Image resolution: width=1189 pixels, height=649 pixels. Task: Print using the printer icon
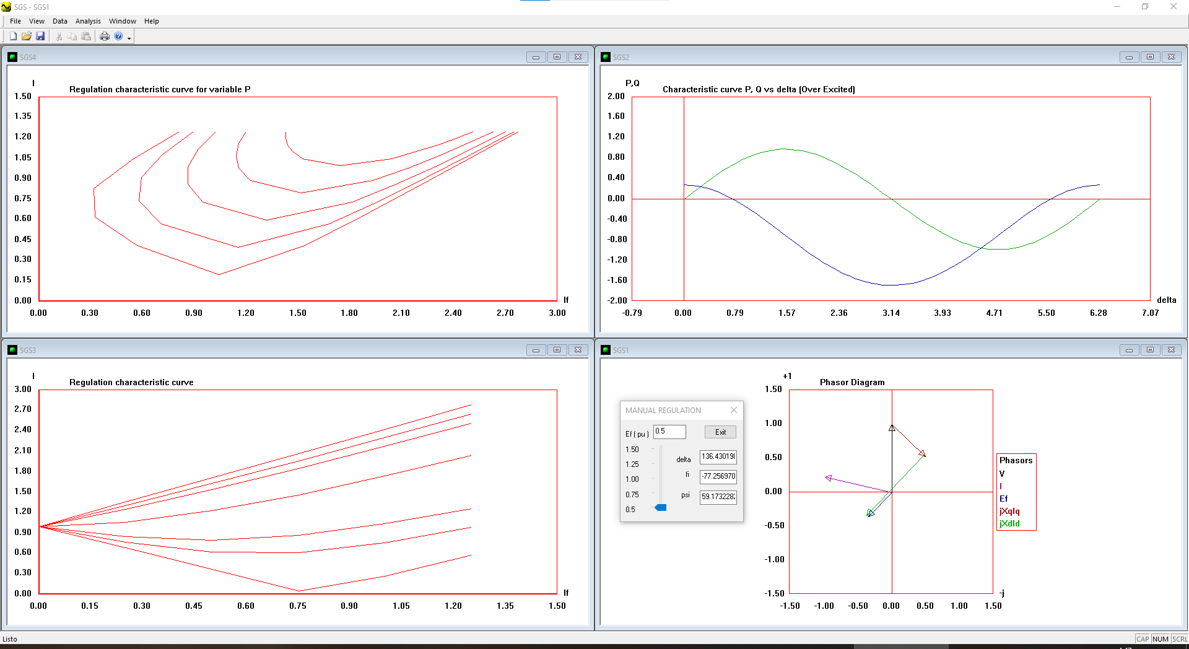pyautogui.click(x=105, y=37)
